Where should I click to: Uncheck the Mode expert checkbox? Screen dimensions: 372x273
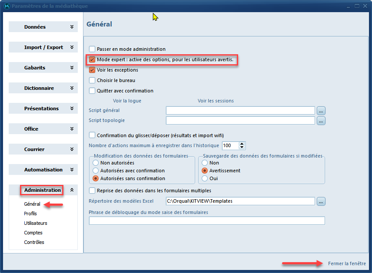92,59
